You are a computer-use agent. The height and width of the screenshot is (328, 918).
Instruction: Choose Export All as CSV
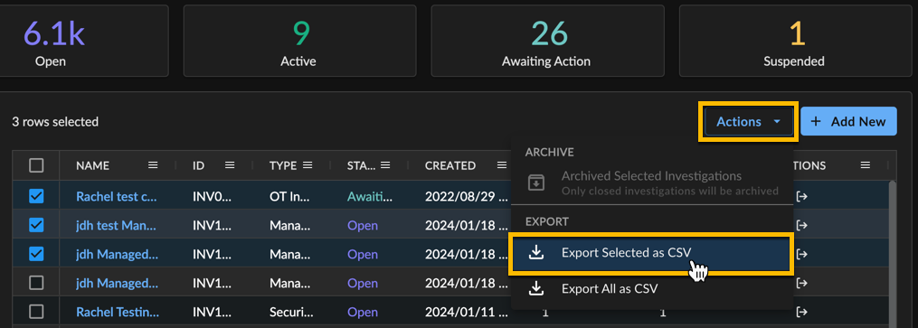click(652, 289)
